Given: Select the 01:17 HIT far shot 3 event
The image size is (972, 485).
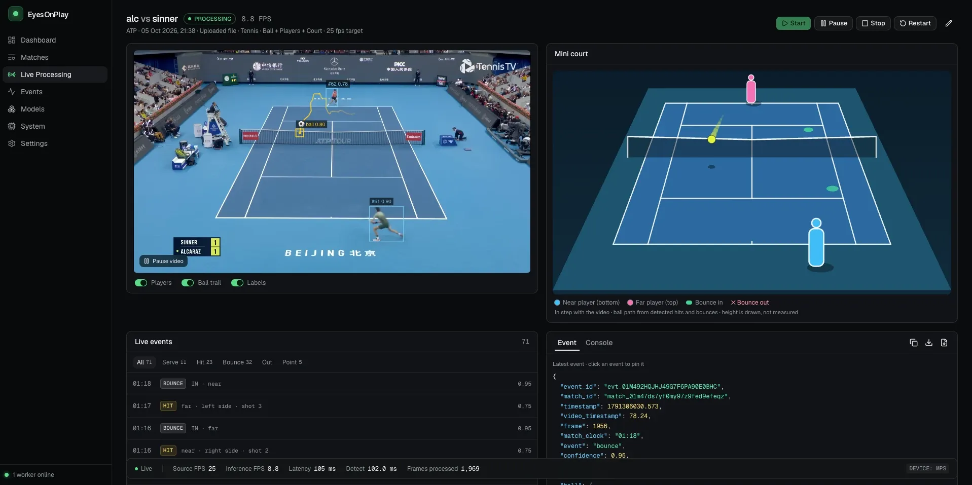Looking at the screenshot, I should [x=332, y=406].
